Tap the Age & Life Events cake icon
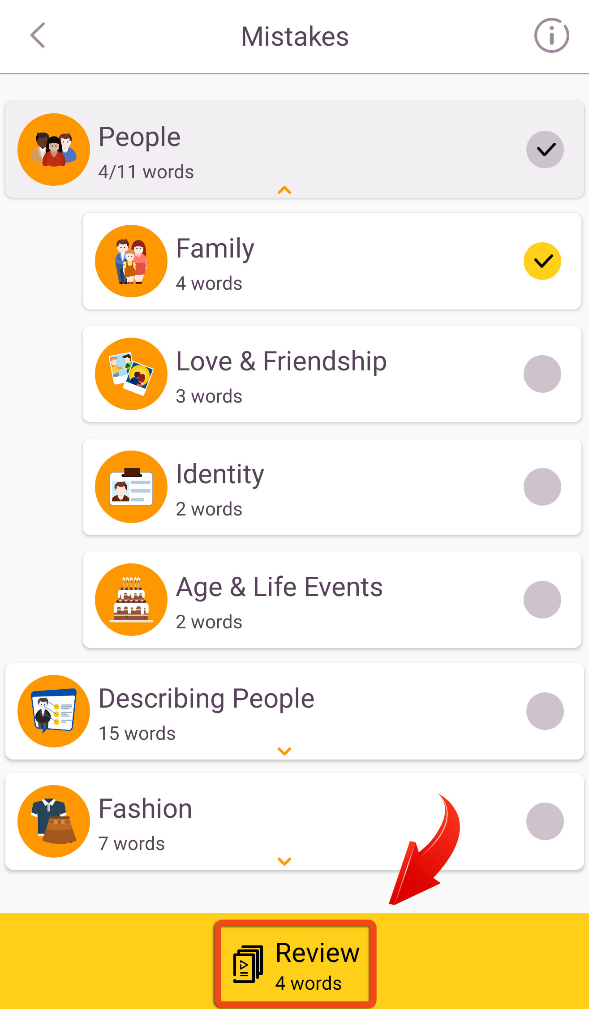The height and width of the screenshot is (1009, 589). (131, 600)
